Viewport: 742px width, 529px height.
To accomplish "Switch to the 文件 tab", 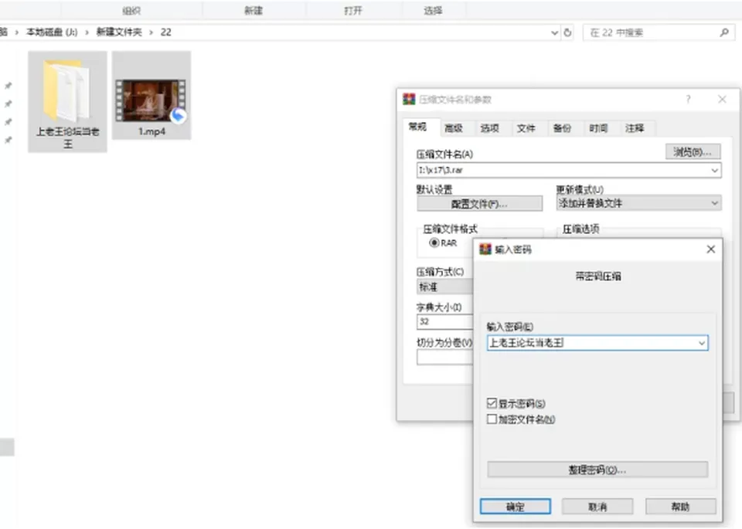I will tap(526, 128).
